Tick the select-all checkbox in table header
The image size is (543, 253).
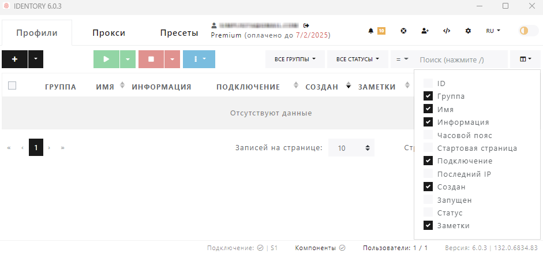tap(12, 85)
